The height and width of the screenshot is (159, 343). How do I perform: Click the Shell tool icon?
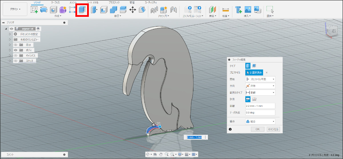(104, 10)
